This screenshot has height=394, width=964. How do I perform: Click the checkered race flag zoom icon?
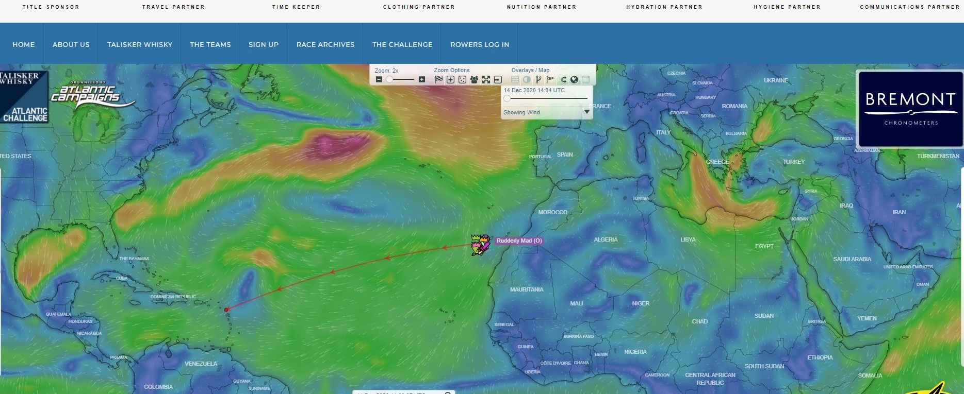coord(439,79)
